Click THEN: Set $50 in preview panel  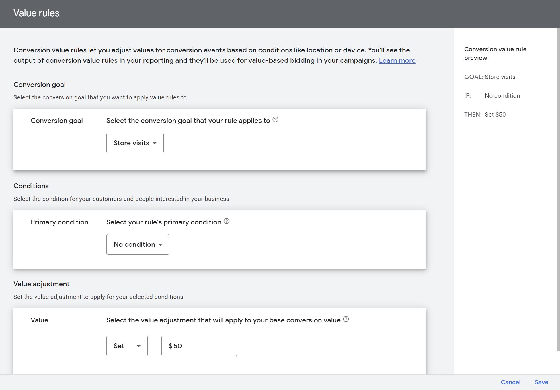tap(485, 115)
